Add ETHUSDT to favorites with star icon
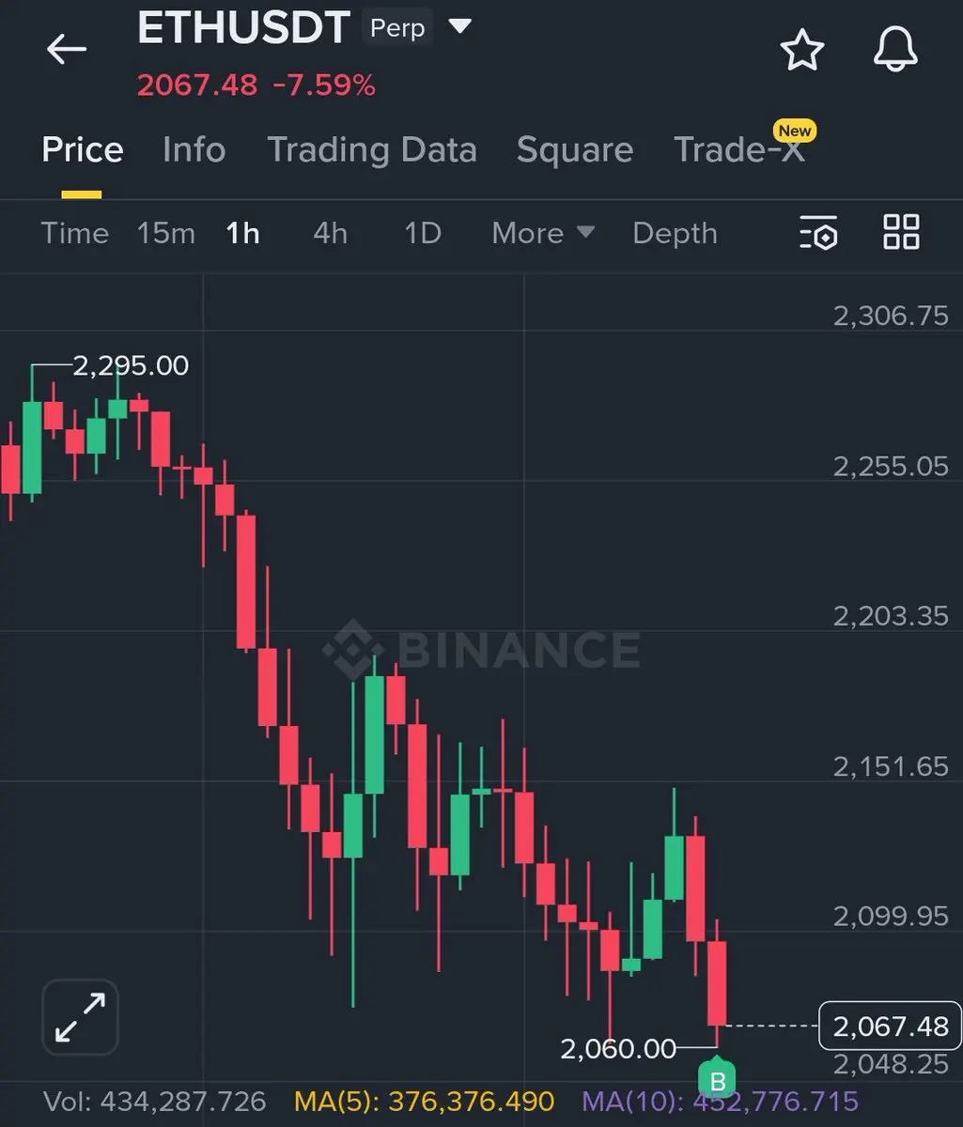This screenshot has width=963, height=1127. [802, 51]
